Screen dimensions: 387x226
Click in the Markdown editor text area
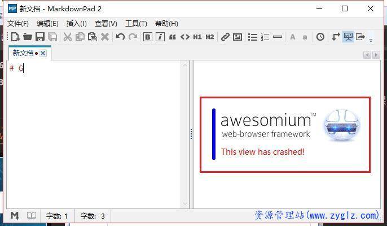point(94,135)
